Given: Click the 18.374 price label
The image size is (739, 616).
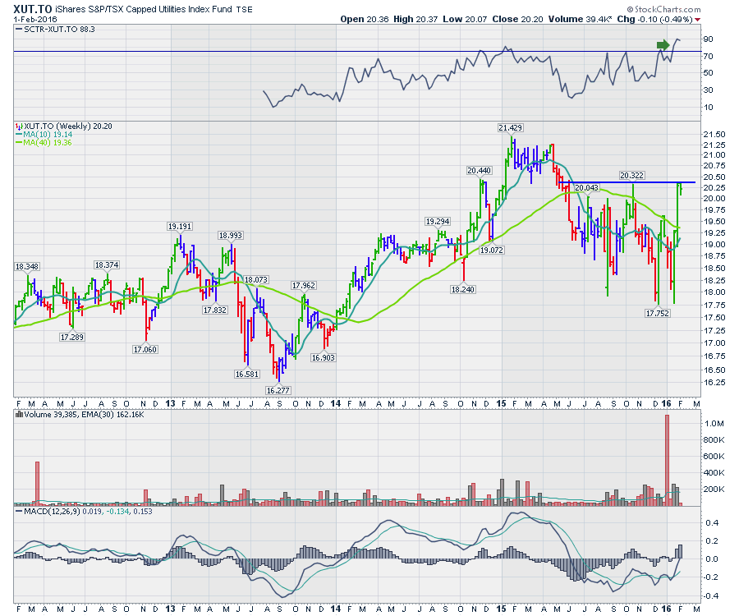Looking at the screenshot, I should (x=107, y=264).
